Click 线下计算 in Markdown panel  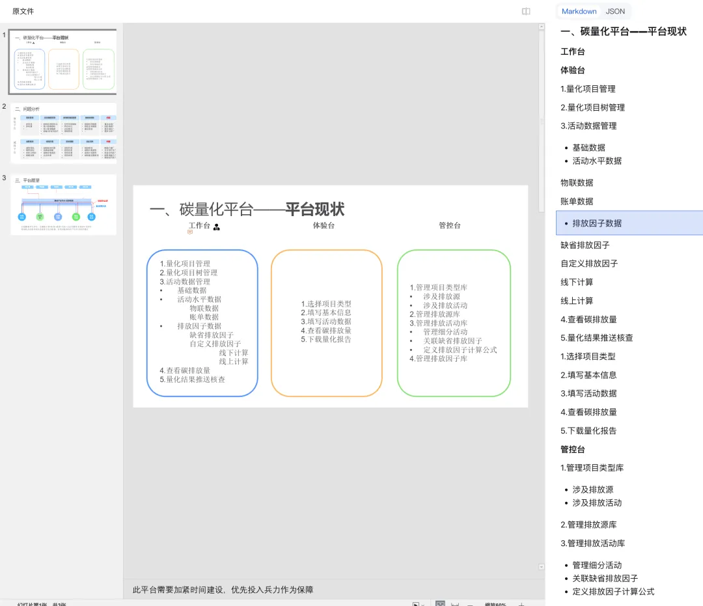(x=577, y=282)
